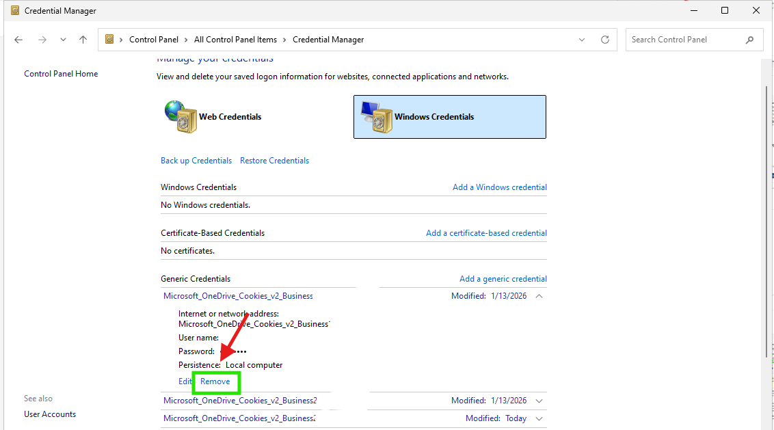Select Control Panel in the breadcrumb

(154, 40)
